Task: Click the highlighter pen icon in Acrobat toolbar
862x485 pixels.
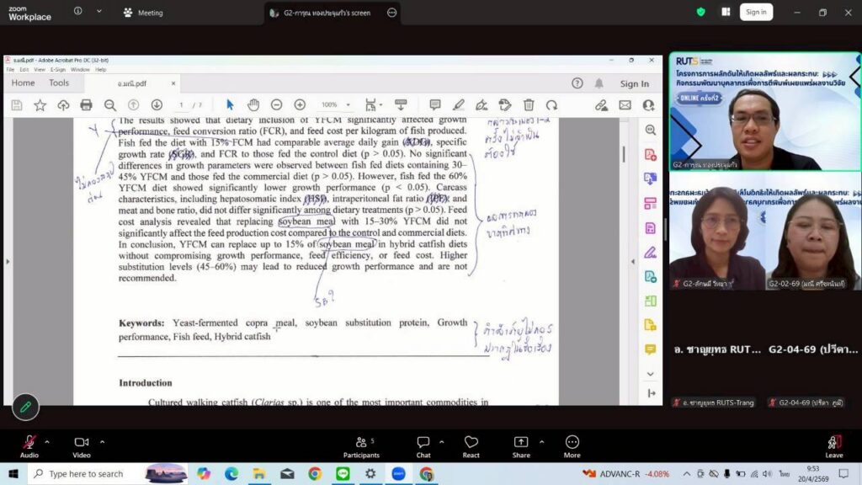Action: point(459,105)
